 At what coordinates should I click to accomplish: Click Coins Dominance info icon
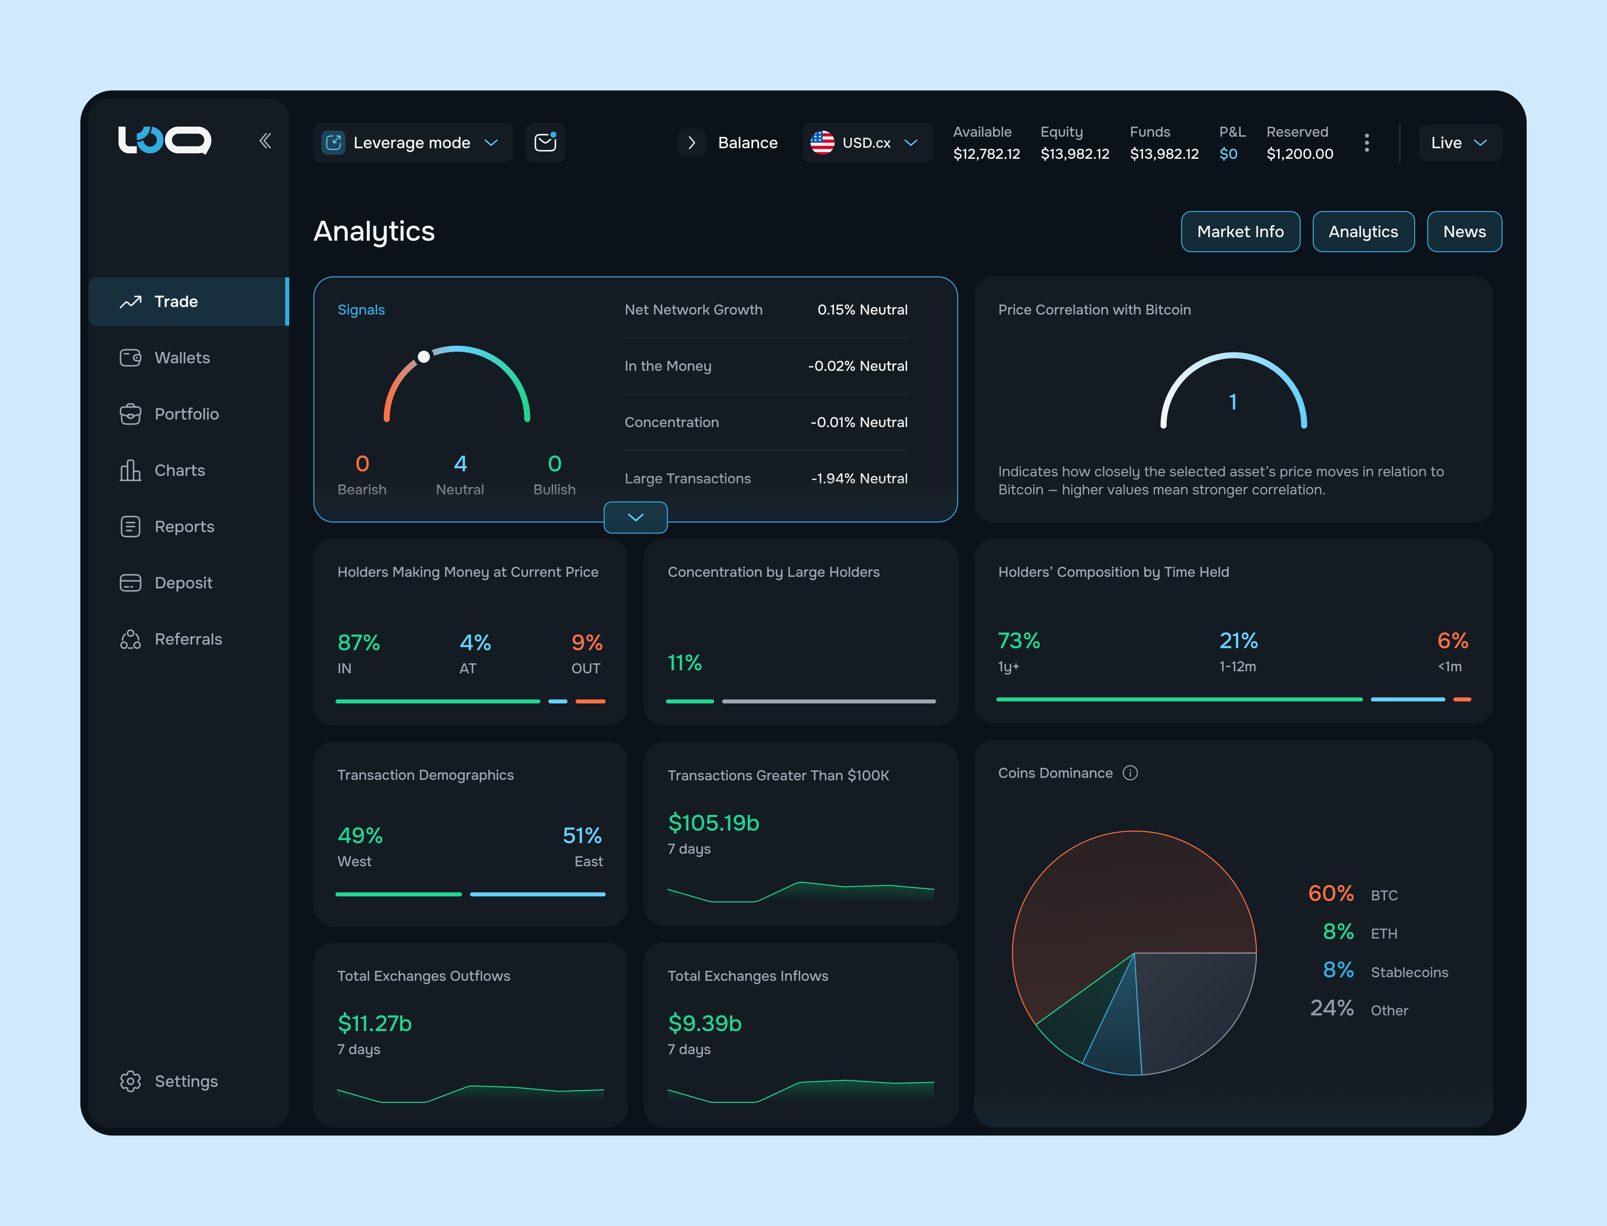point(1130,773)
